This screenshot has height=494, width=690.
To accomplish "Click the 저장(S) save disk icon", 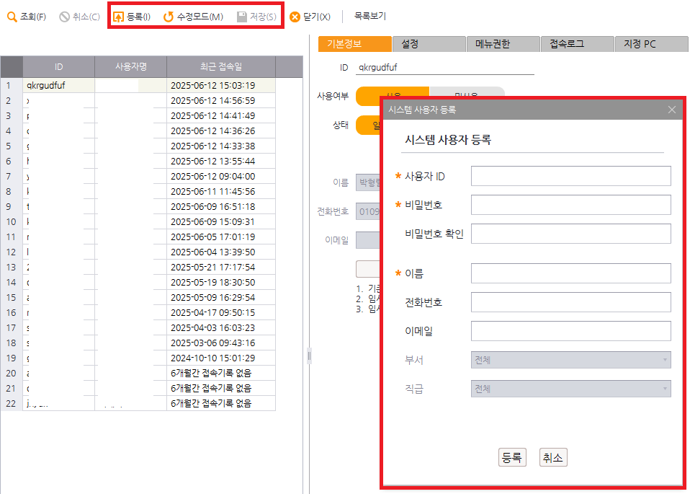I will click(x=242, y=17).
